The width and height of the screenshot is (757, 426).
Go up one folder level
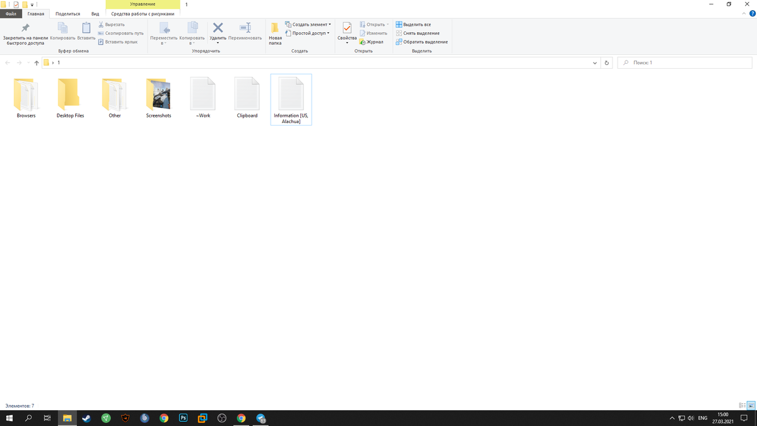tap(37, 63)
